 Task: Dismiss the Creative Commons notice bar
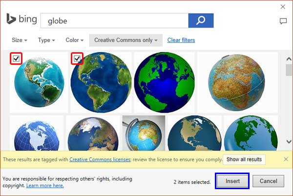coord(286,159)
